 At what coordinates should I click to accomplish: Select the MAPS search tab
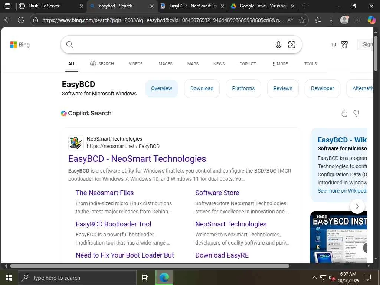click(193, 64)
